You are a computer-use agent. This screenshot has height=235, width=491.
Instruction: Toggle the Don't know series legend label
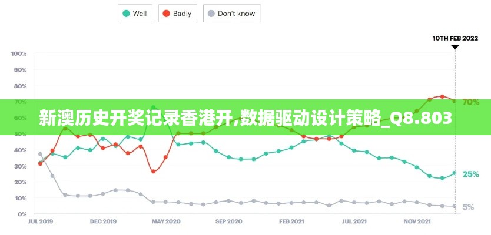(236, 14)
